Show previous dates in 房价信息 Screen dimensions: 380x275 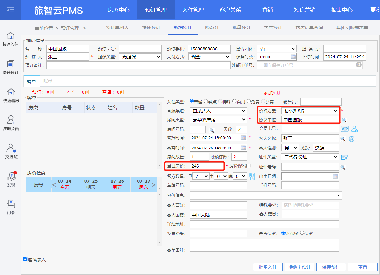[54, 185]
